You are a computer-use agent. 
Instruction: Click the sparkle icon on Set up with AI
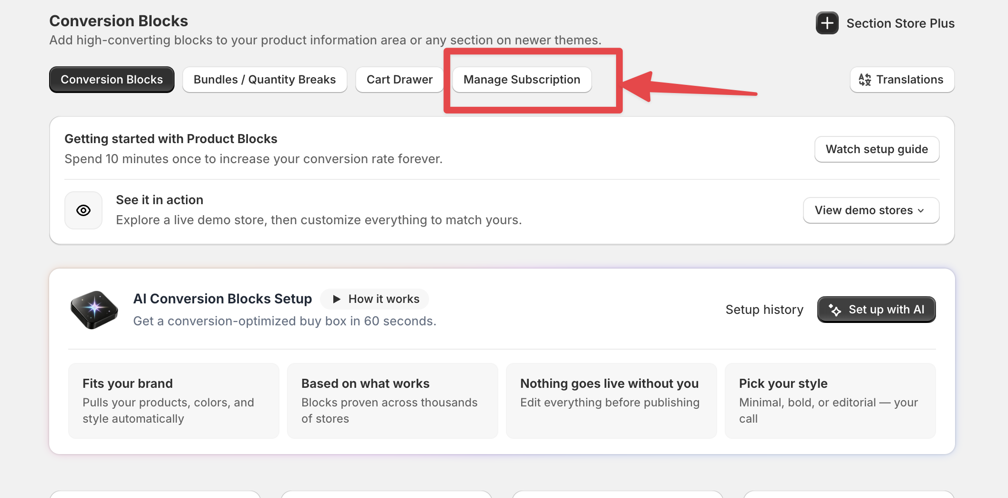pos(835,310)
